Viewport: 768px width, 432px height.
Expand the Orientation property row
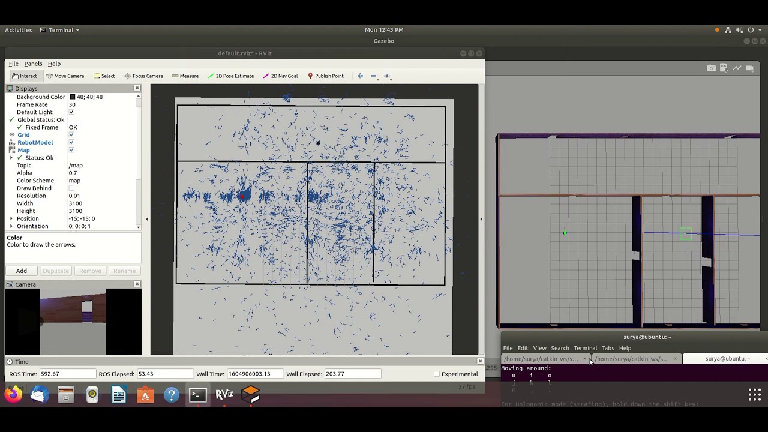[x=11, y=226]
